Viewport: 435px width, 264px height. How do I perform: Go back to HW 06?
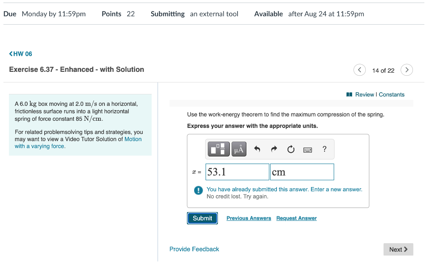20,54
